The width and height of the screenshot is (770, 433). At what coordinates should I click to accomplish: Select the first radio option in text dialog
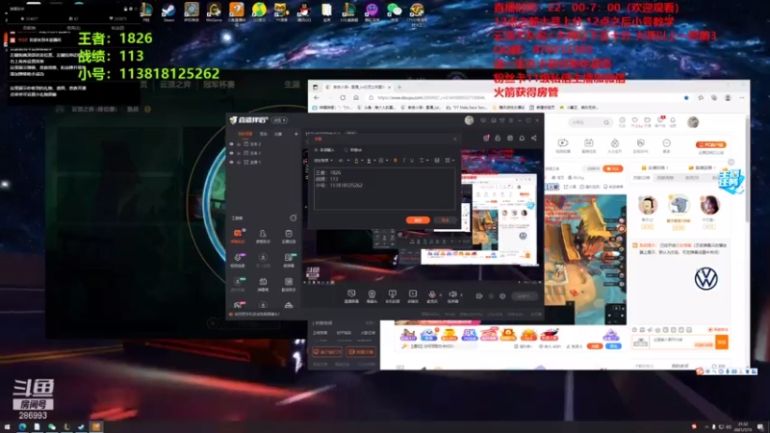316,150
